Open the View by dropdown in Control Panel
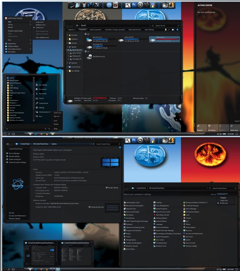Screen dimensions: 240x271 pos(222,194)
